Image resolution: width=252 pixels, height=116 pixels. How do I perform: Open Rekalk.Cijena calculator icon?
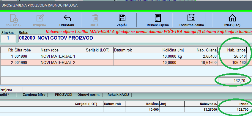click(x=158, y=18)
